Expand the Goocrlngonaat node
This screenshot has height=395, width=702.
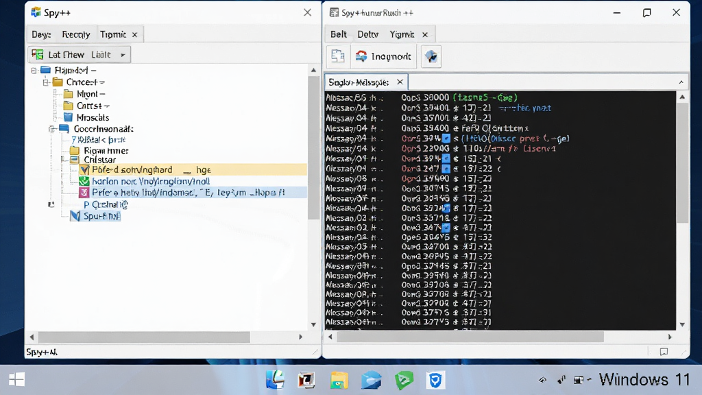click(x=52, y=129)
